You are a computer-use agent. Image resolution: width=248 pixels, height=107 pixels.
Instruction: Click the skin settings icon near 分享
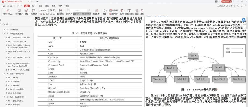coord(235,6)
